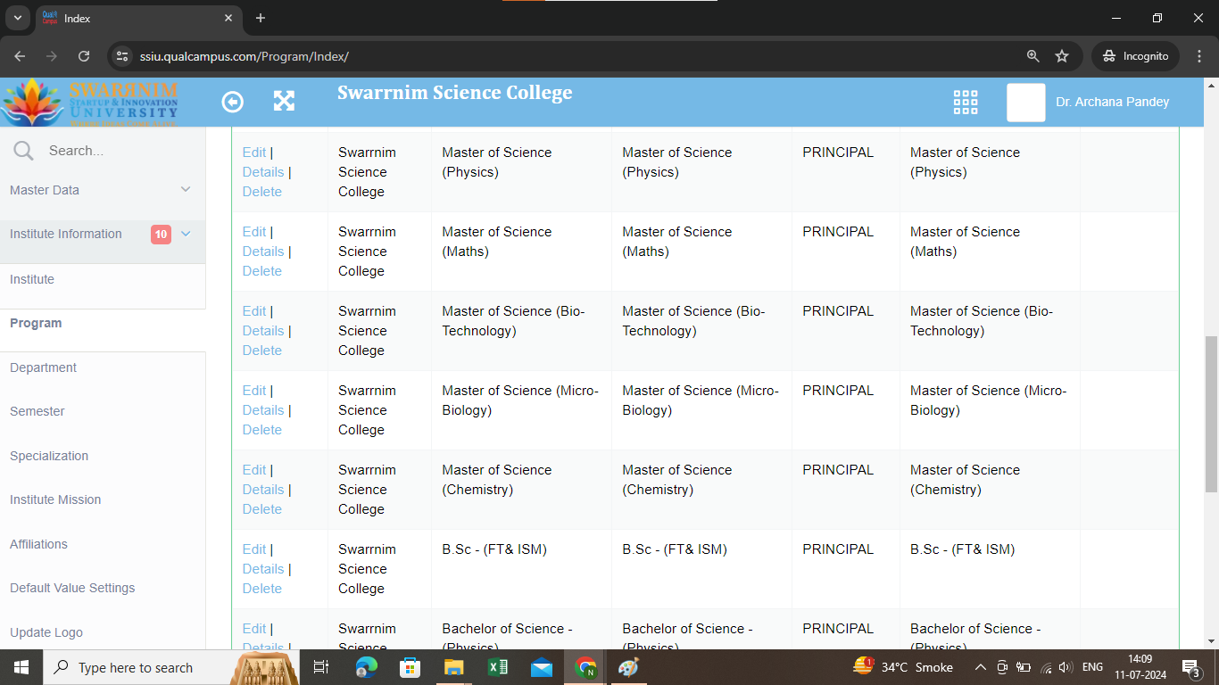The height and width of the screenshot is (685, 1219).
Task: Open Microsoft Store from the taskbar
Action: tap(410, 667)
